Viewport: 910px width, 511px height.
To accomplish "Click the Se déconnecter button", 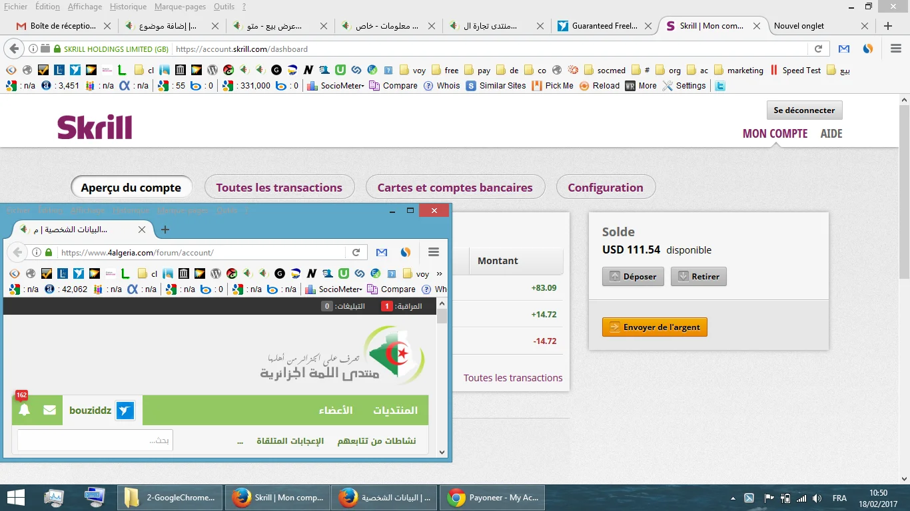I will pyautogui.click(x=804, y=110).
